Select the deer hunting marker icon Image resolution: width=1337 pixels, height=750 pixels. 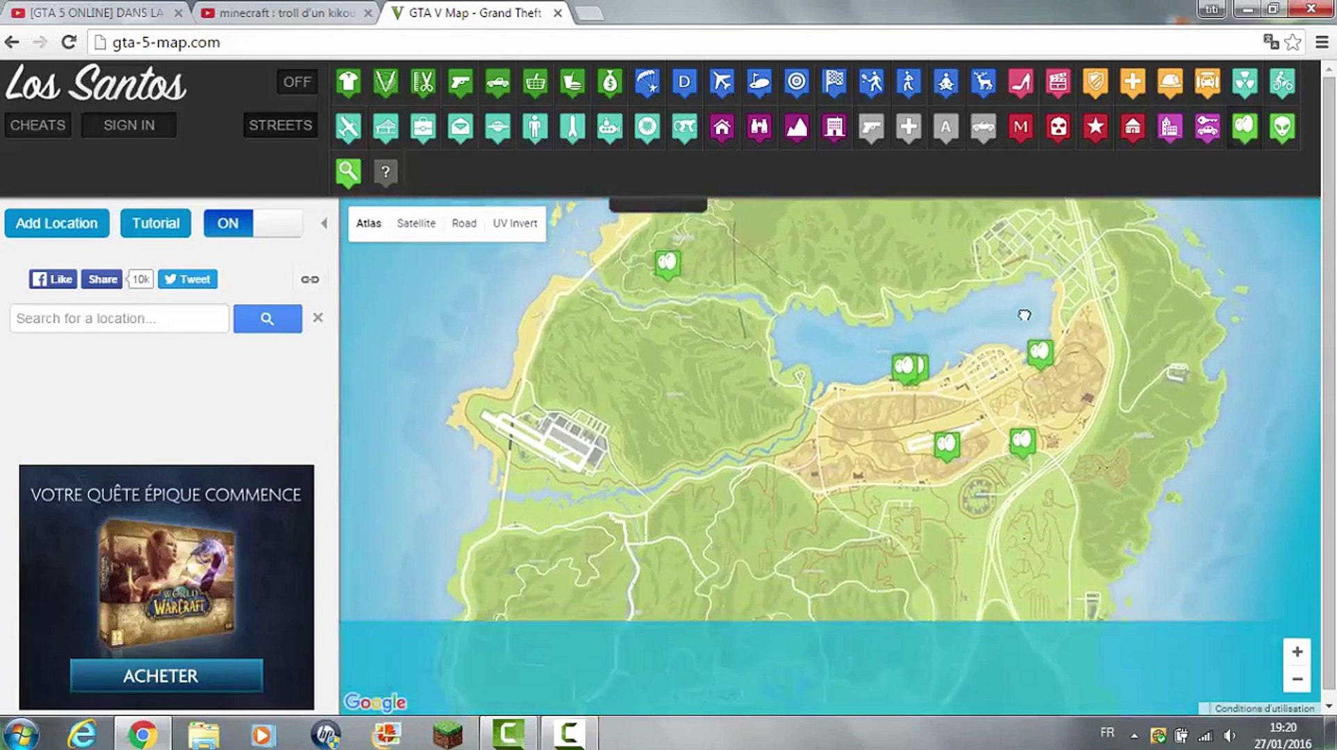coord(983,83)
